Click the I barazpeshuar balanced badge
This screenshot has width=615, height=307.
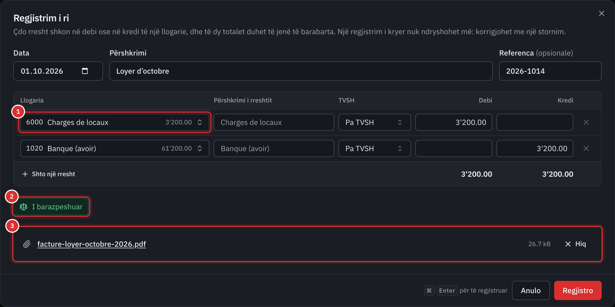tap(51, 207)
